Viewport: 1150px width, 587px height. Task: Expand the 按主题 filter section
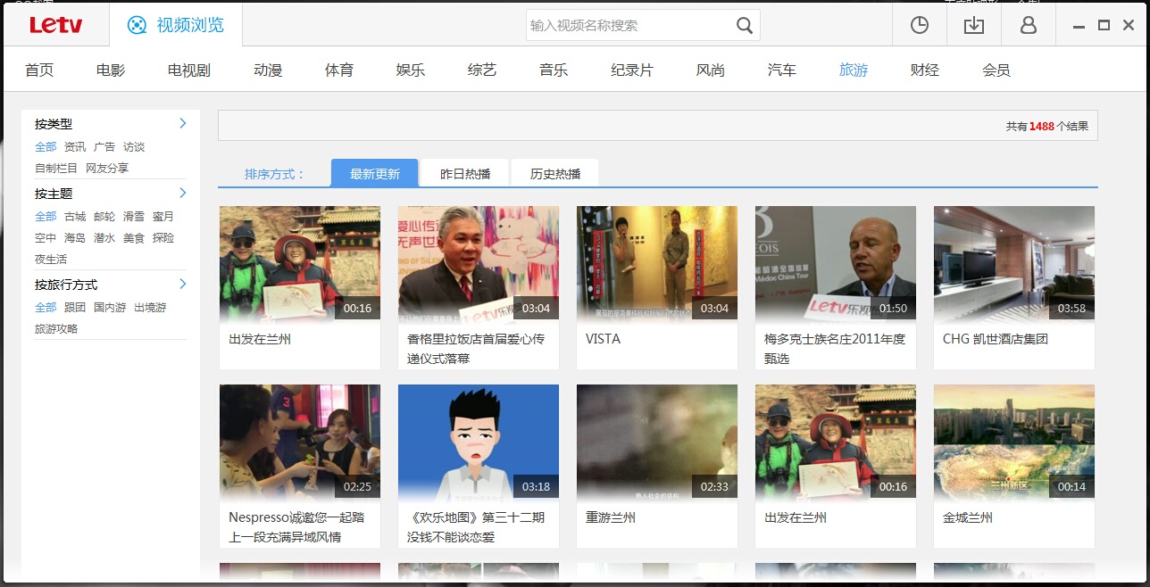point(182,193)
